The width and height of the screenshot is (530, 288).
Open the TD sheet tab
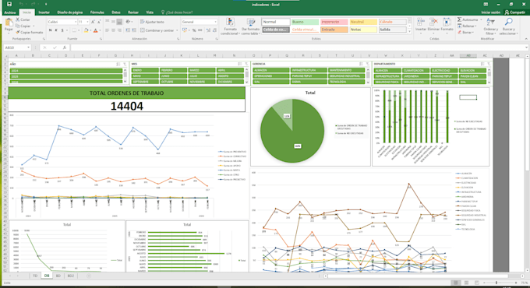tap(35, 276)
